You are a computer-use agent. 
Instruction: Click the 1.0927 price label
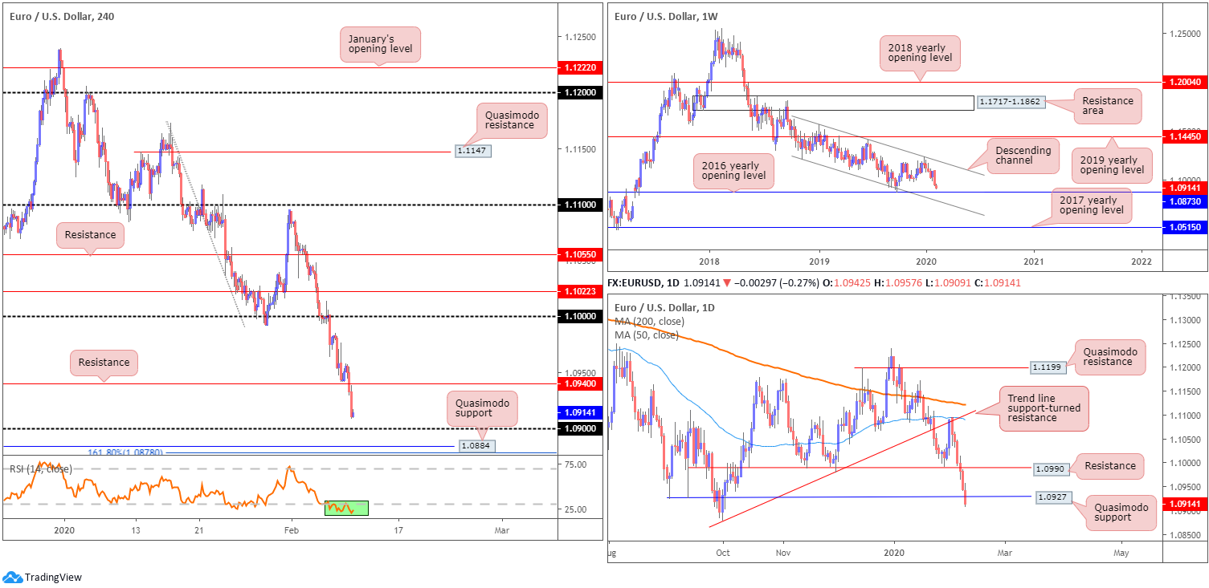coord(1052,496)
